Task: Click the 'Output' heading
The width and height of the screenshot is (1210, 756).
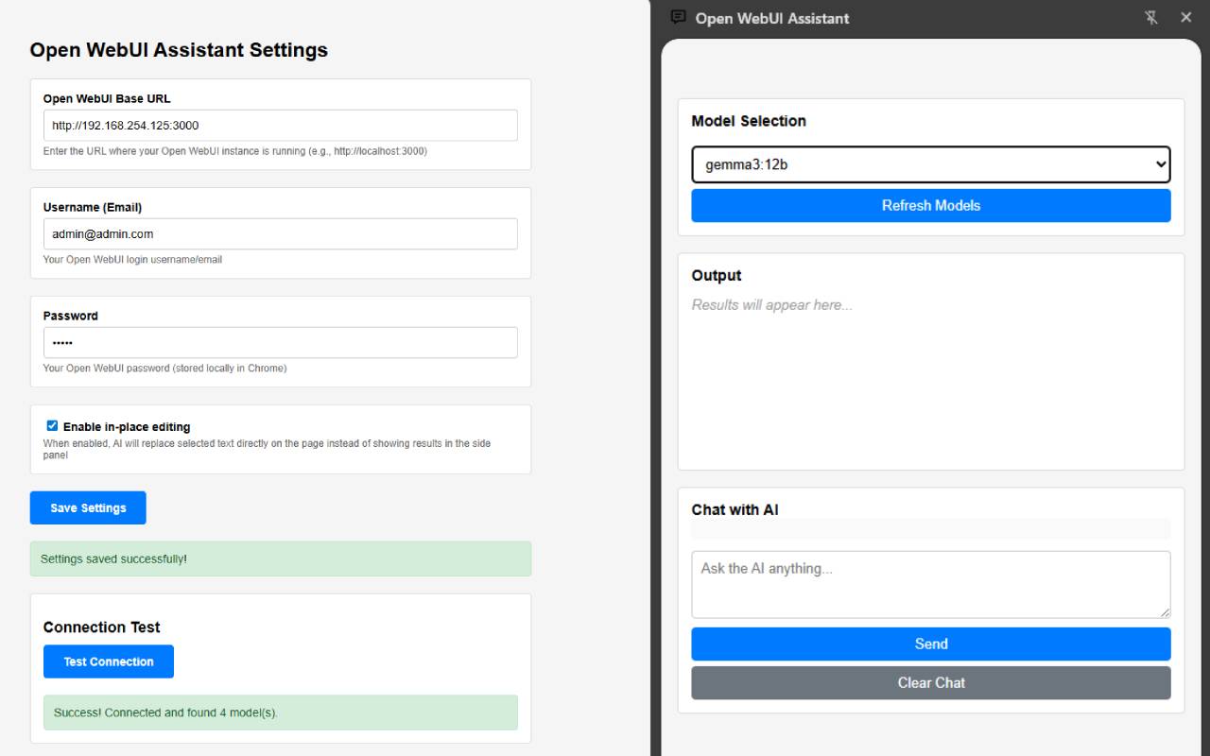Action: [x=717, y=276]
